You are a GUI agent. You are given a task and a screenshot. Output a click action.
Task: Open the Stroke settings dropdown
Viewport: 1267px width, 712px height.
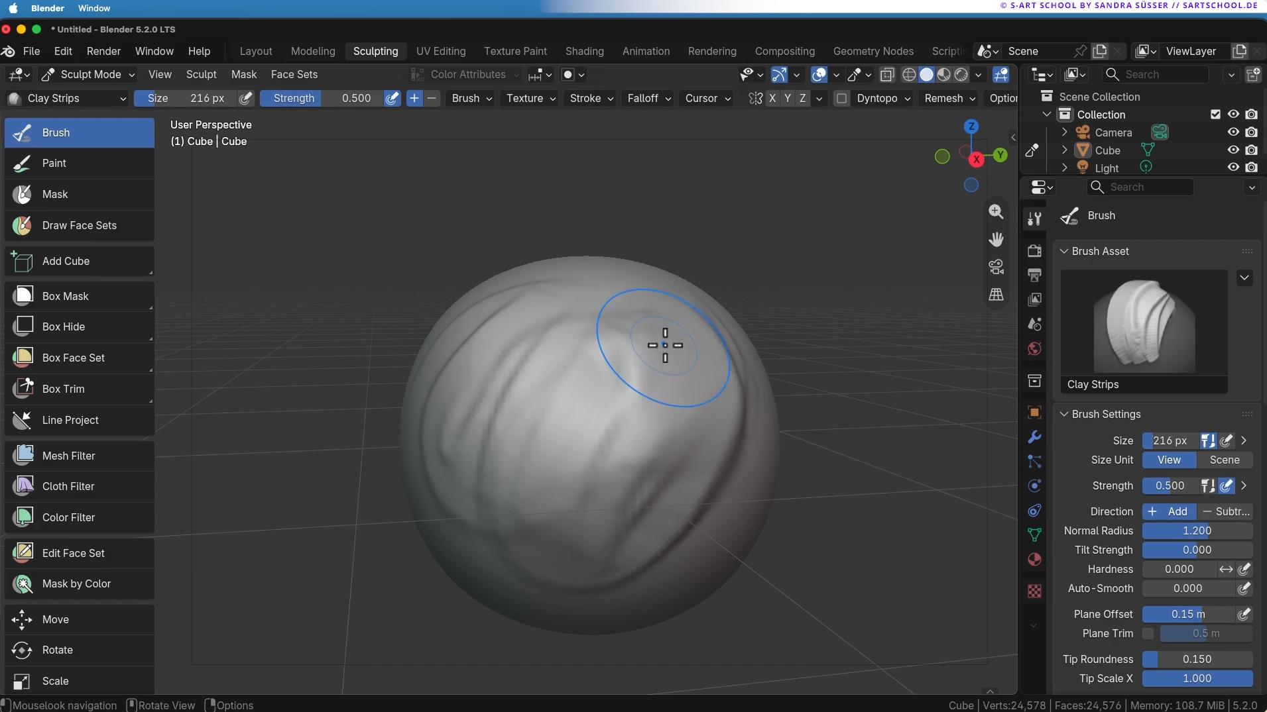(591, 98)
